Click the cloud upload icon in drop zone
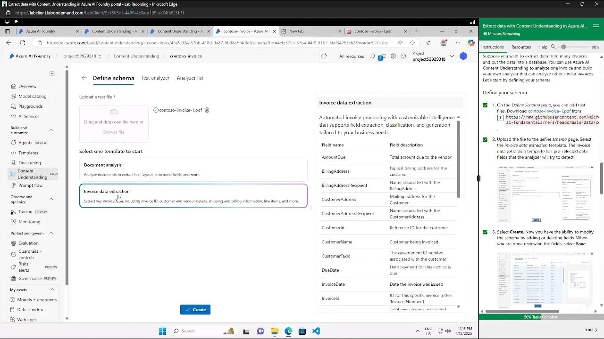 [x=114, y=112]
